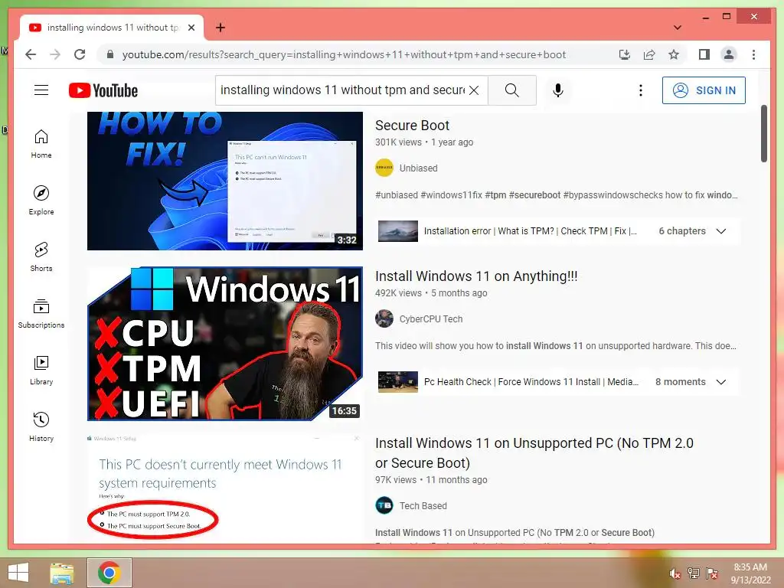Screen dimensions: 784x588
Task: Open the CyberCPU Tech channel
Action: [x=431, y=319]
